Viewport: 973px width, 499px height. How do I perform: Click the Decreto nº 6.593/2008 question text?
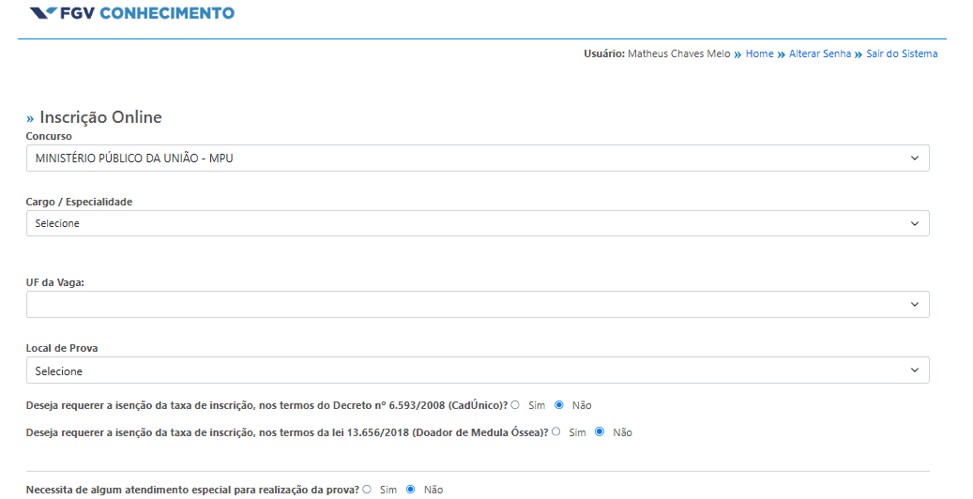266,405
